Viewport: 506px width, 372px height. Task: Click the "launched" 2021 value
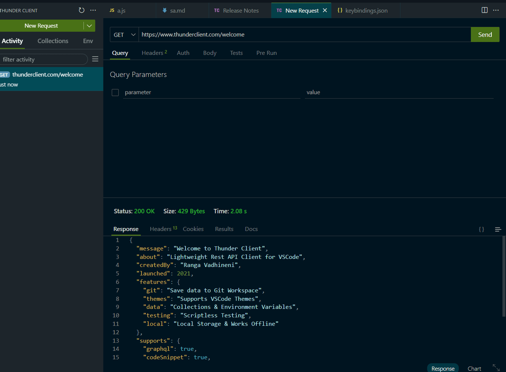click(183, 274)
